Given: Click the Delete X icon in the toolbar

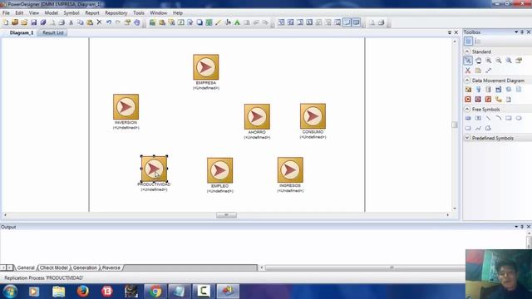Looking at the screenshot, I should [99, 22].
